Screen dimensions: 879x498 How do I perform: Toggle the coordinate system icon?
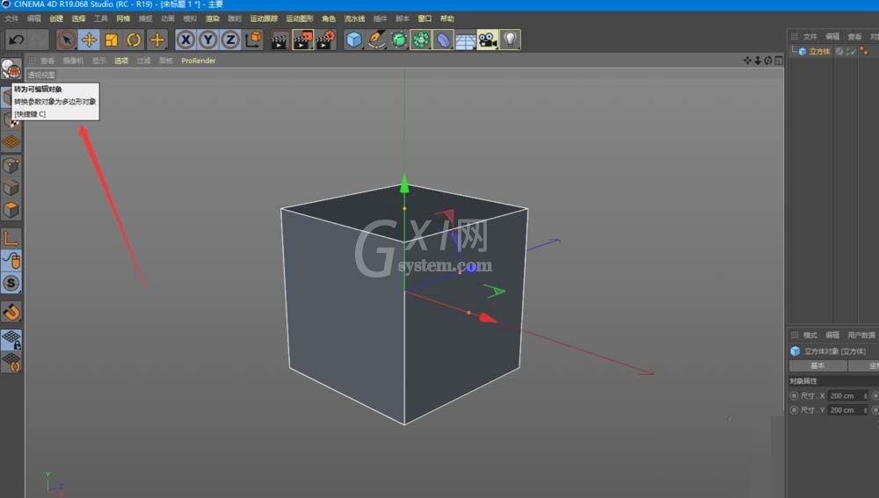253,40
